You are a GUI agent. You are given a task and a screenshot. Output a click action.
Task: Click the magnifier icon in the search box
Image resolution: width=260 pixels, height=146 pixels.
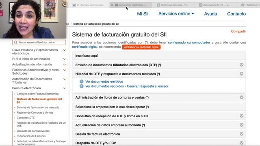point(15,43)
